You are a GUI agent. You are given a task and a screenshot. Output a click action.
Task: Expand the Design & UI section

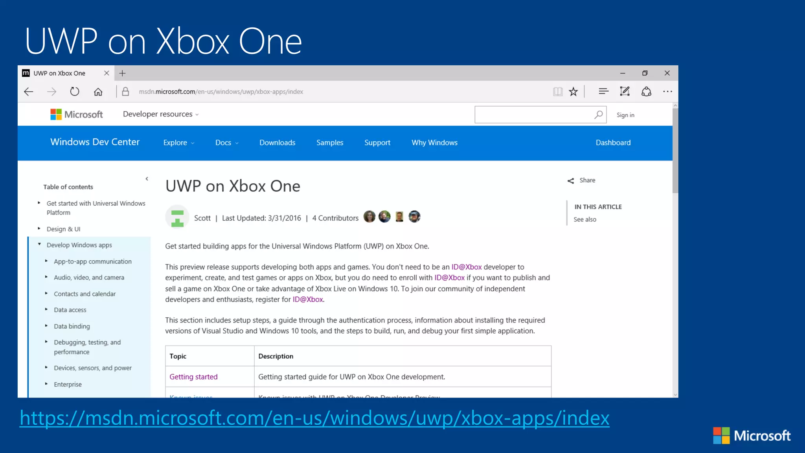pos(39,228)
